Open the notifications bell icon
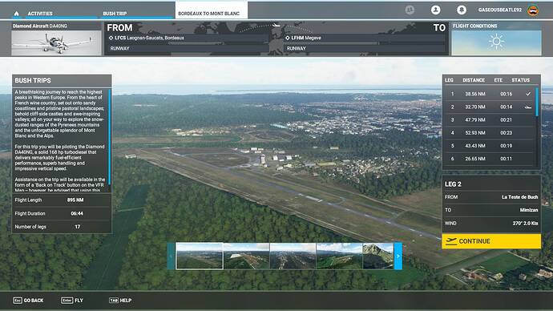Screen dimensions: 553x311 462,10
